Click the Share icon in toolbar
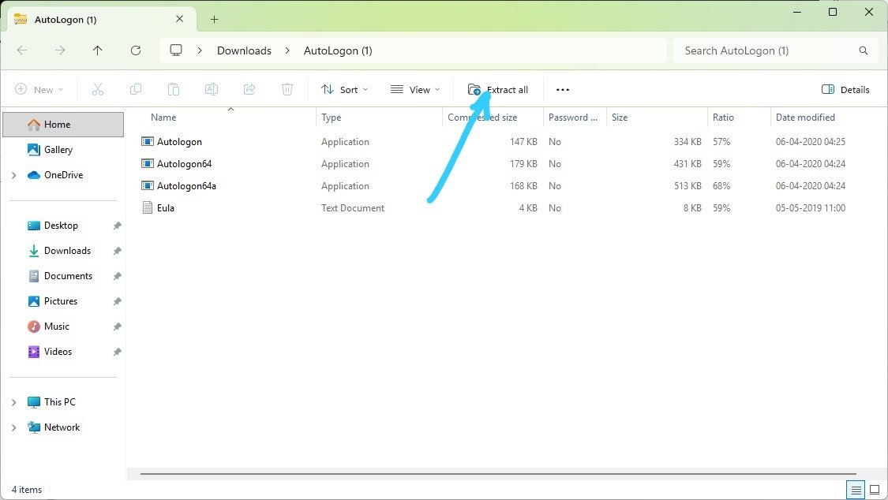The image size is (888, 500). click(x=249, y=90)
